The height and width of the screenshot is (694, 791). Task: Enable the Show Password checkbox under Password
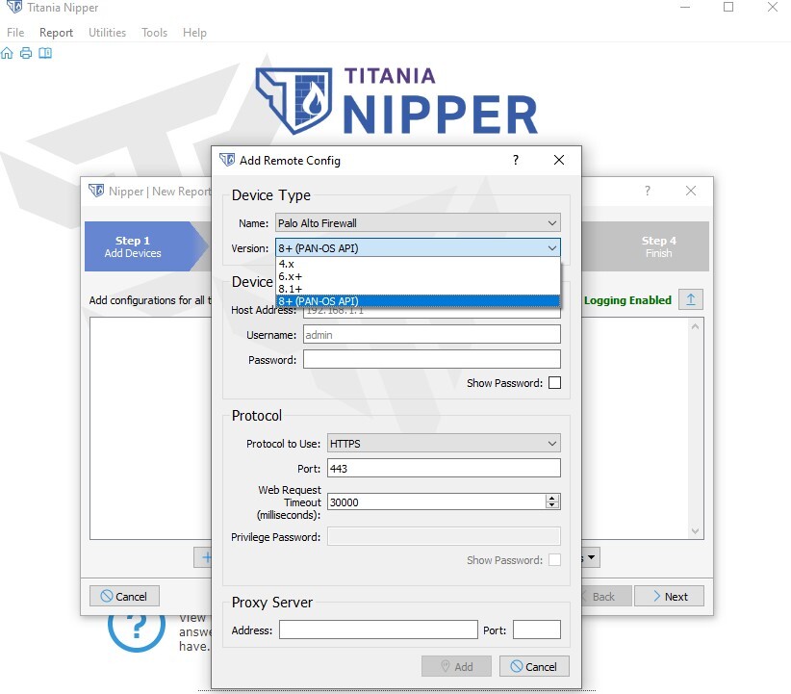[x=554, y=382]
